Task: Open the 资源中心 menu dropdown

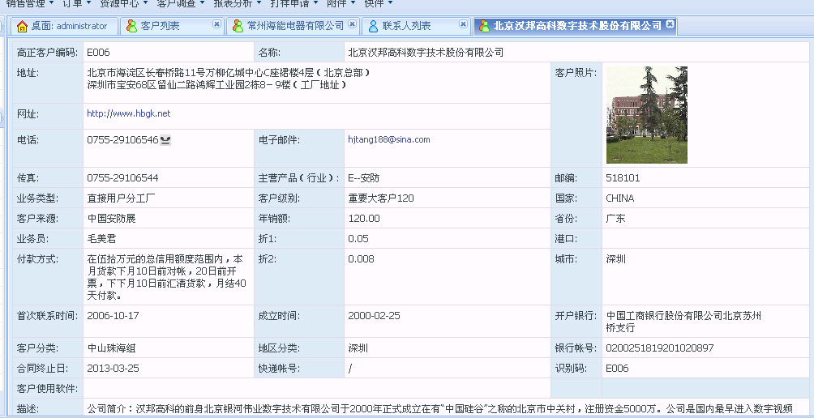Action: pos(123,3)
